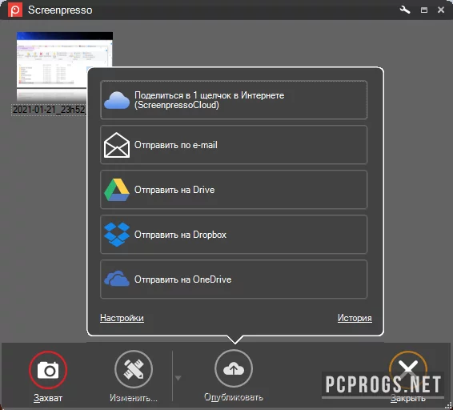Click the ScreenpressoCloud cloud icon
The width and height of the screenshot is (453, 410).
pyautogui.click(x=117, y=100)
